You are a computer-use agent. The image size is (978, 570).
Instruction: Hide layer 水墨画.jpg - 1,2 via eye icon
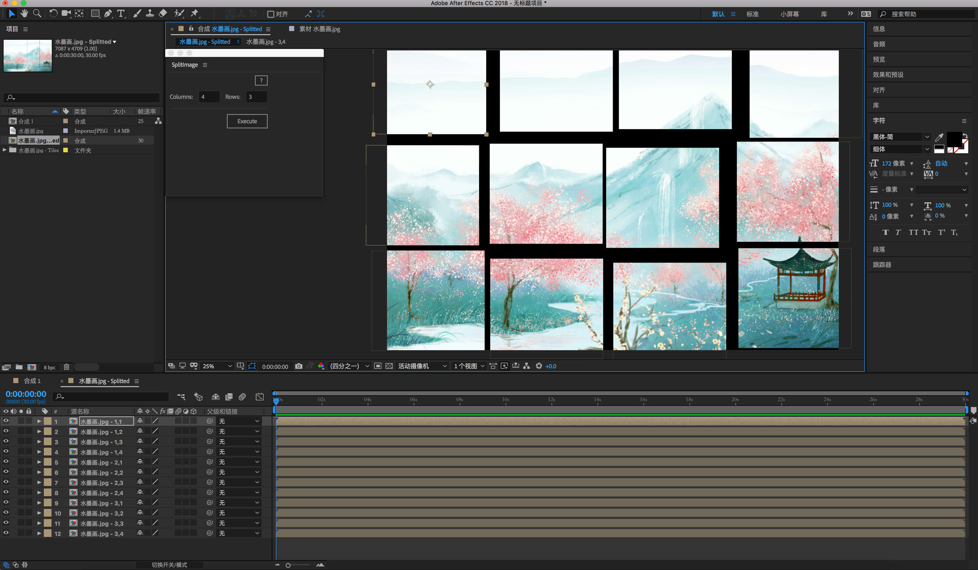point(6,431)
